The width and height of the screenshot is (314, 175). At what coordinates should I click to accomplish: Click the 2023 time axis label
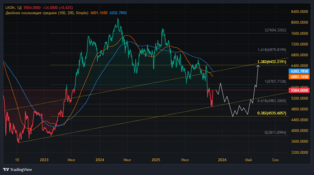tap(44, 160)
